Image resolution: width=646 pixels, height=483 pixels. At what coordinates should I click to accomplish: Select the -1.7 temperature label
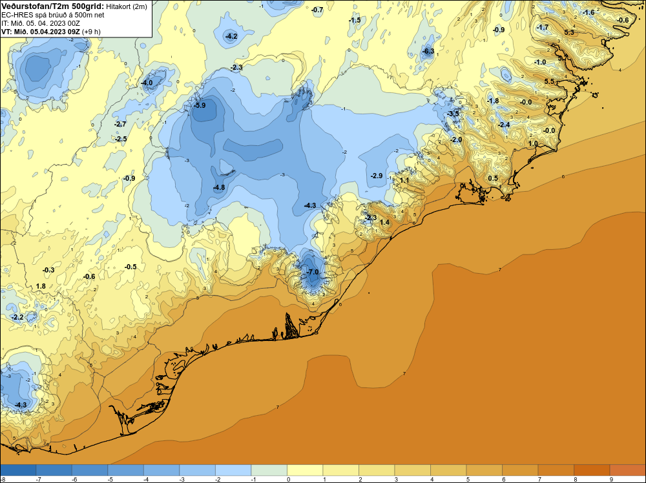click(543, 28)
